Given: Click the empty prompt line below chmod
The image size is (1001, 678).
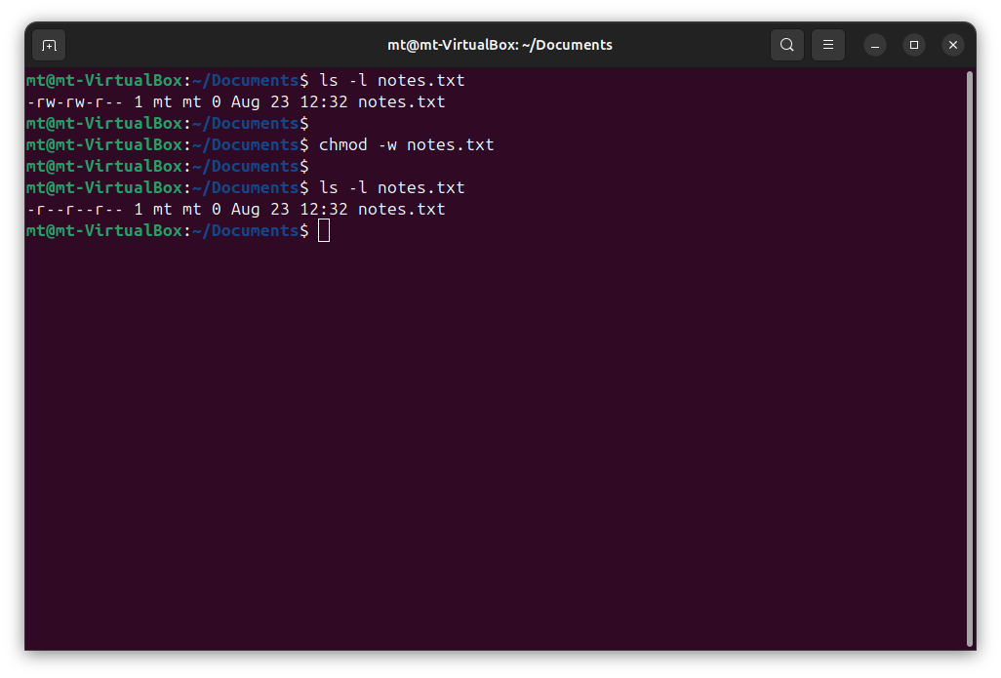Looking at the screenshot, I should (x=166, y=167).
